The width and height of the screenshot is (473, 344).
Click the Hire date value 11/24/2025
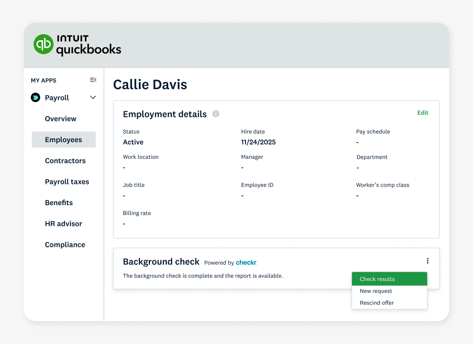[x=258, y=142]
